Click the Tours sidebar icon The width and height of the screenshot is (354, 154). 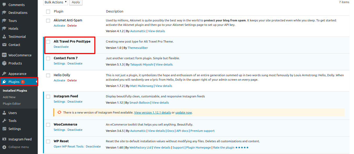(4, 21)
